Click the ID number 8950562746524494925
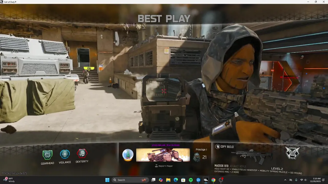 (14, 173)
